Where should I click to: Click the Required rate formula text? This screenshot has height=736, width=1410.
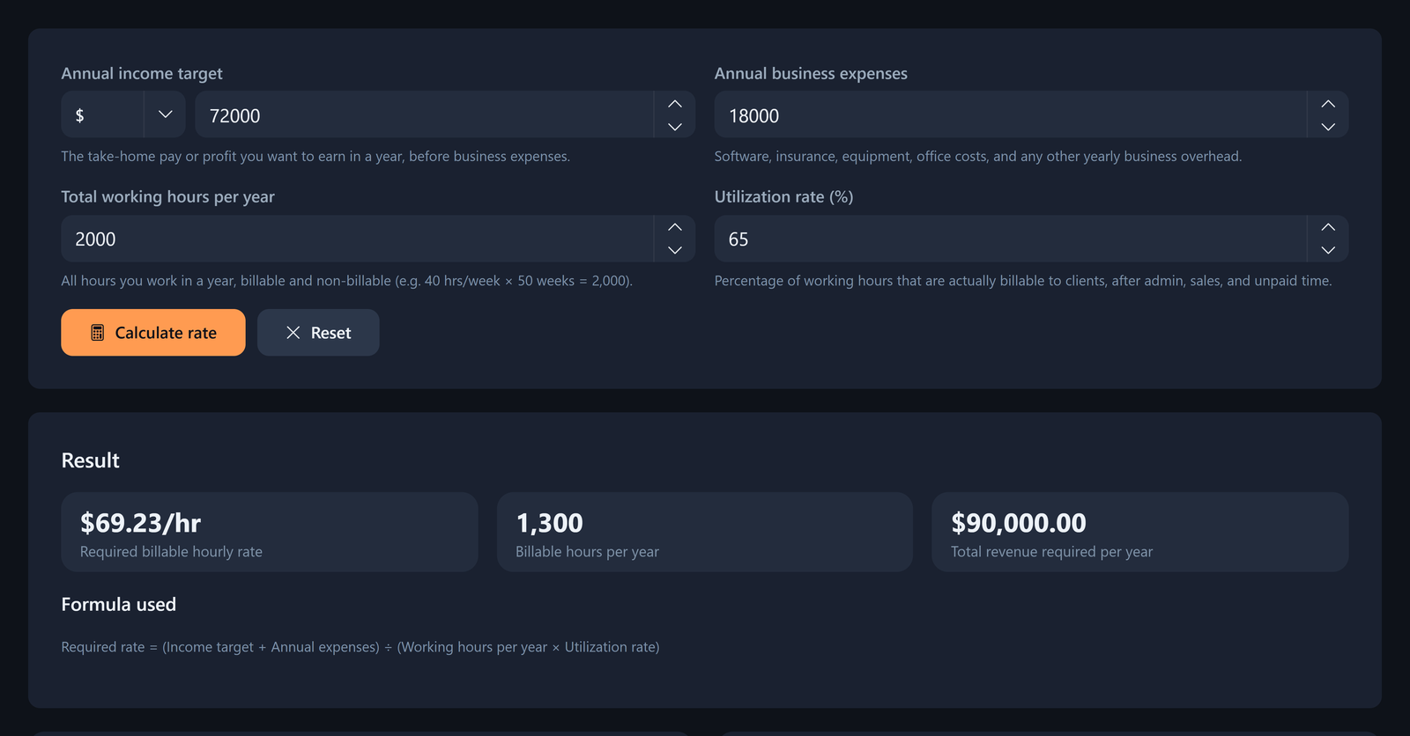360,647
